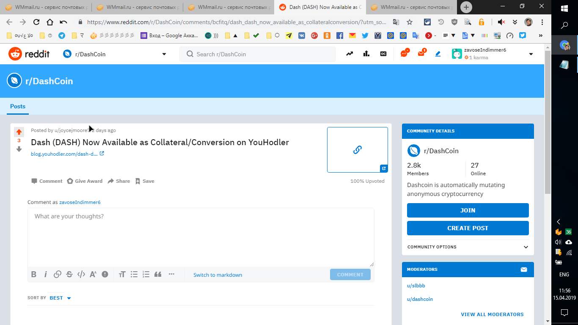Click into the comment text box
The image size is (578, 325).
(201, 237)
